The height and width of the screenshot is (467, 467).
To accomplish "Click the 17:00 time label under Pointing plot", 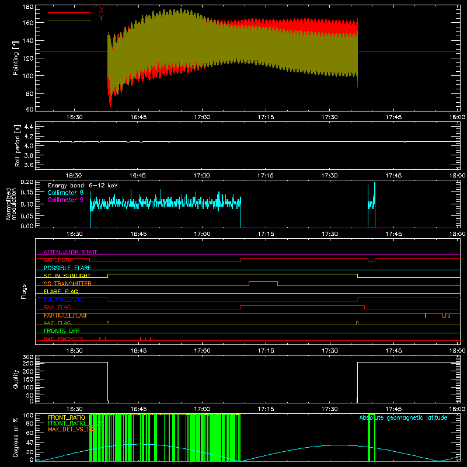I will pyautogui.click(x=202, y=117).
